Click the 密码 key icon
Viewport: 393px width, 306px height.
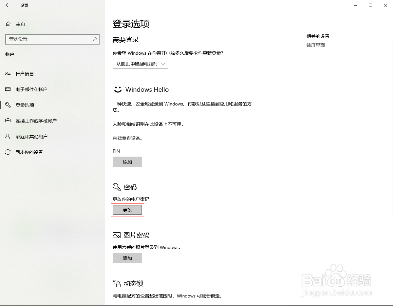point(116,187)
